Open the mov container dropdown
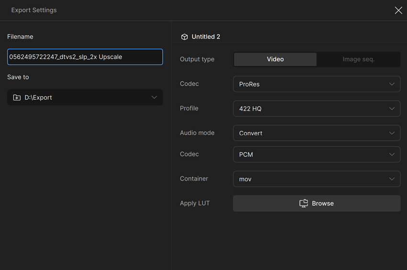This screenshot has height=270, width=407. click(317, 179)
